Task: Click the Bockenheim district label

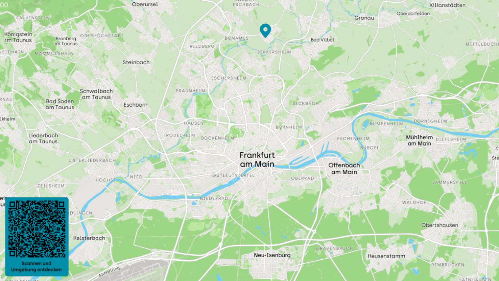Action: [217, 138]
